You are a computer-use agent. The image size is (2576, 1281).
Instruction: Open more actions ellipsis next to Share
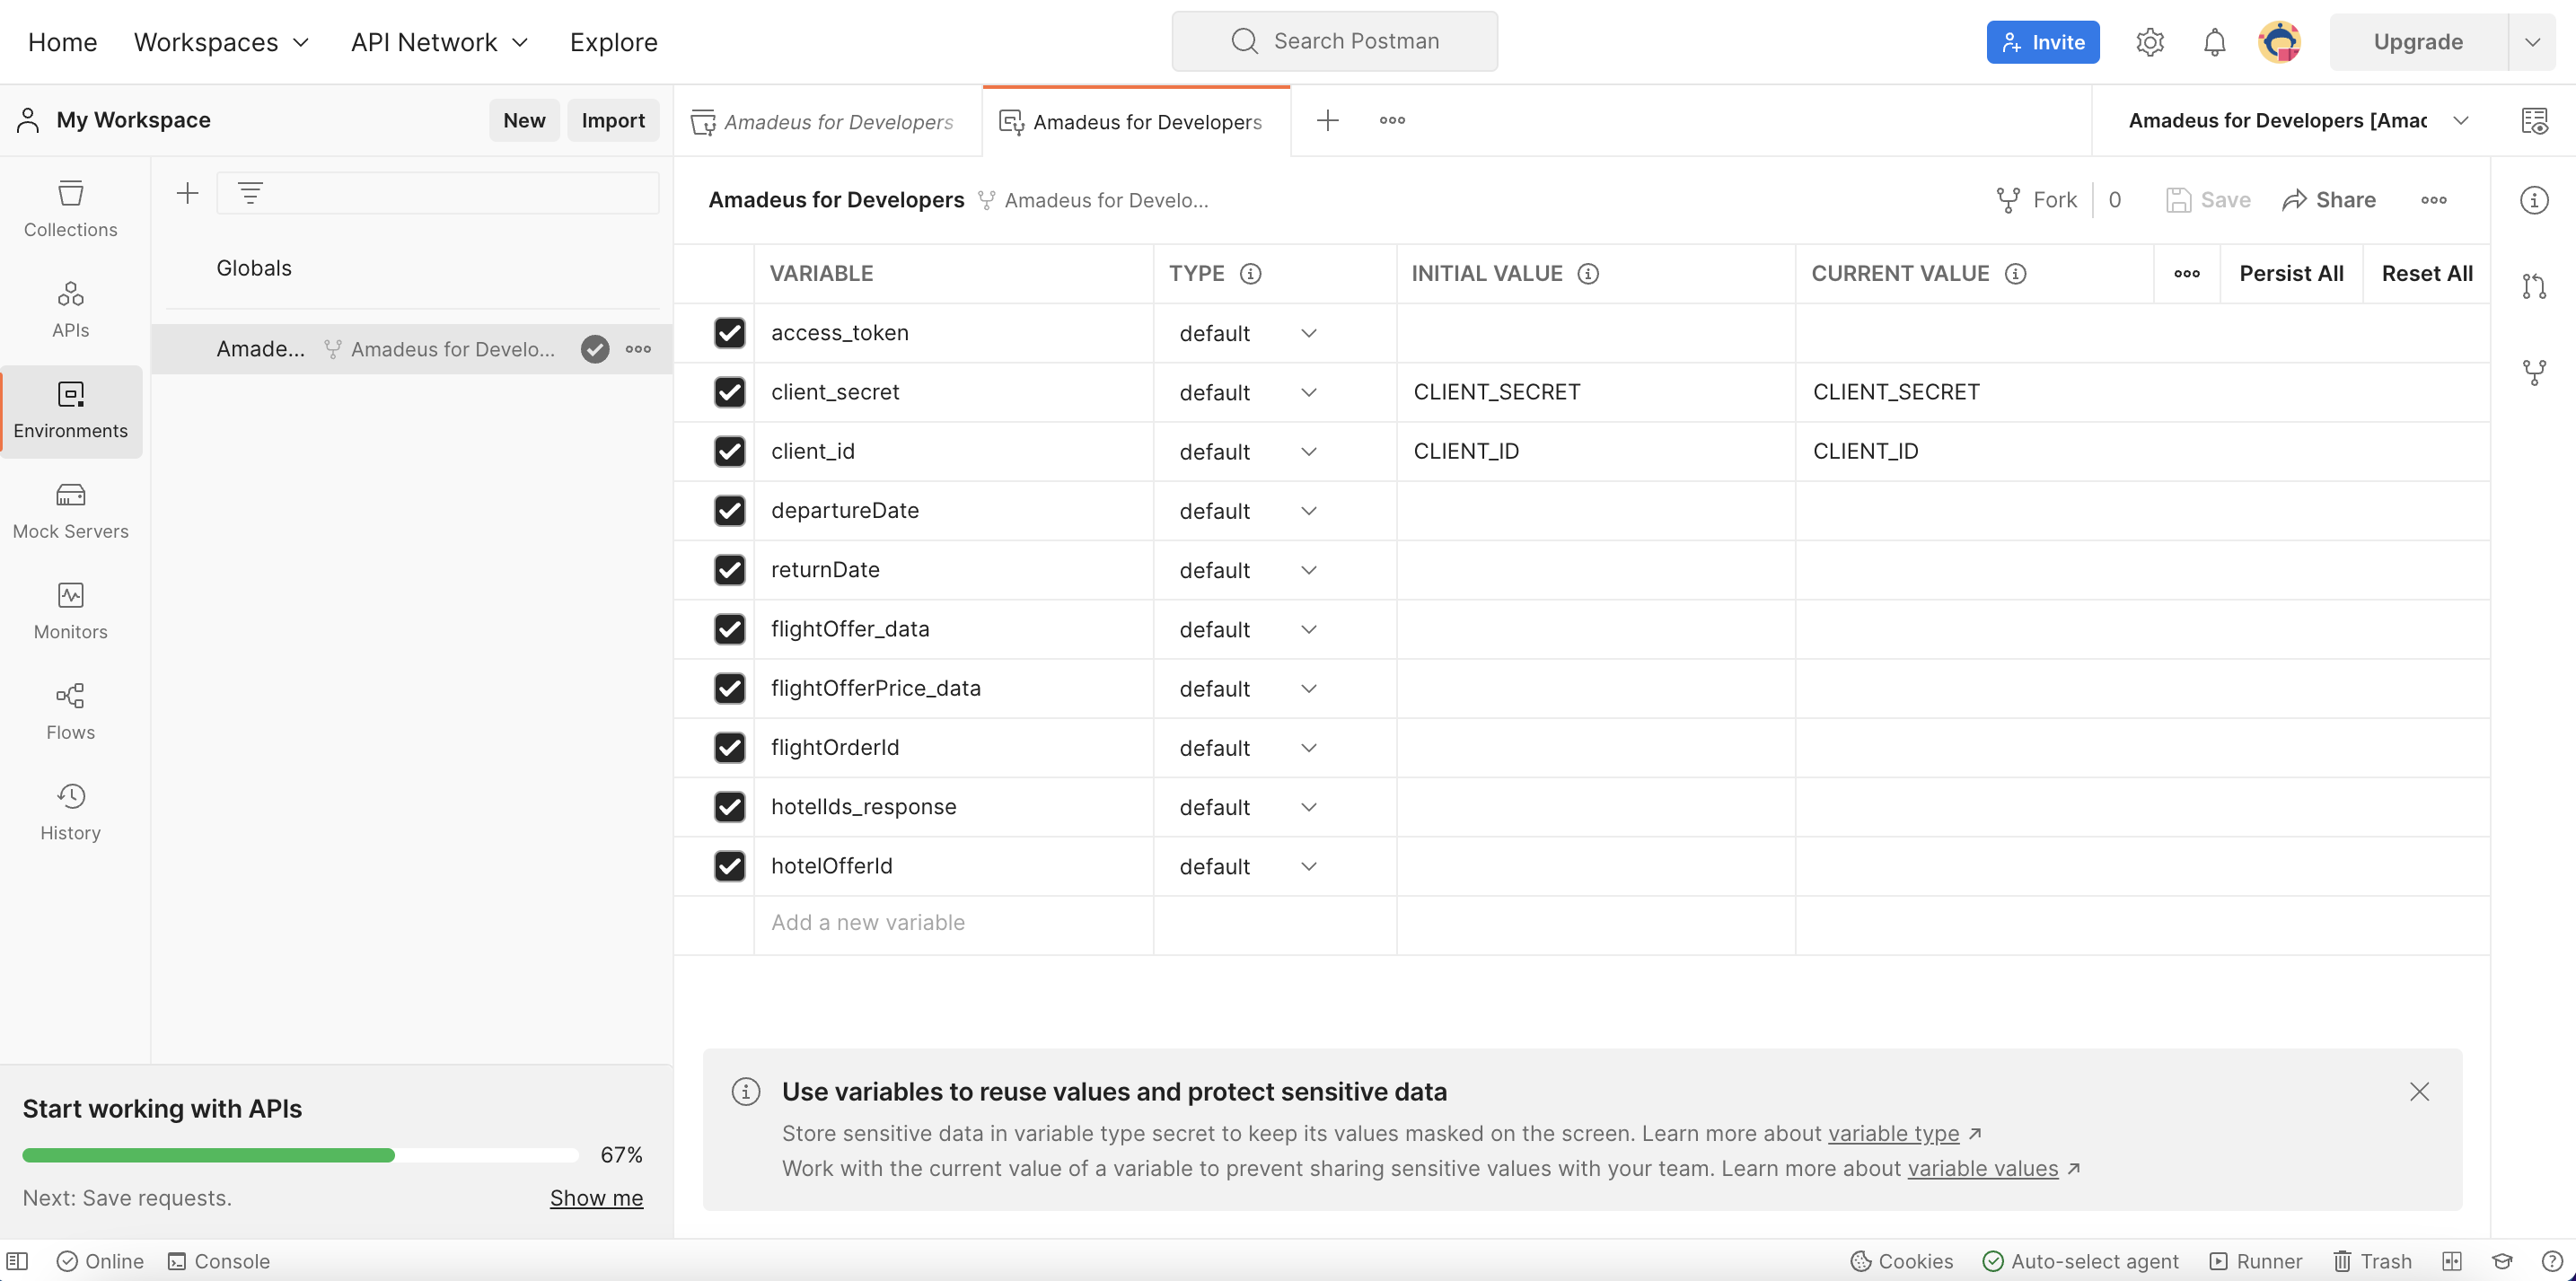[2433, 200]
